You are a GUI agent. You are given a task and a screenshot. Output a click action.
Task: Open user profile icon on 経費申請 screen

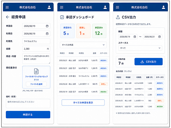click(49, 7)
